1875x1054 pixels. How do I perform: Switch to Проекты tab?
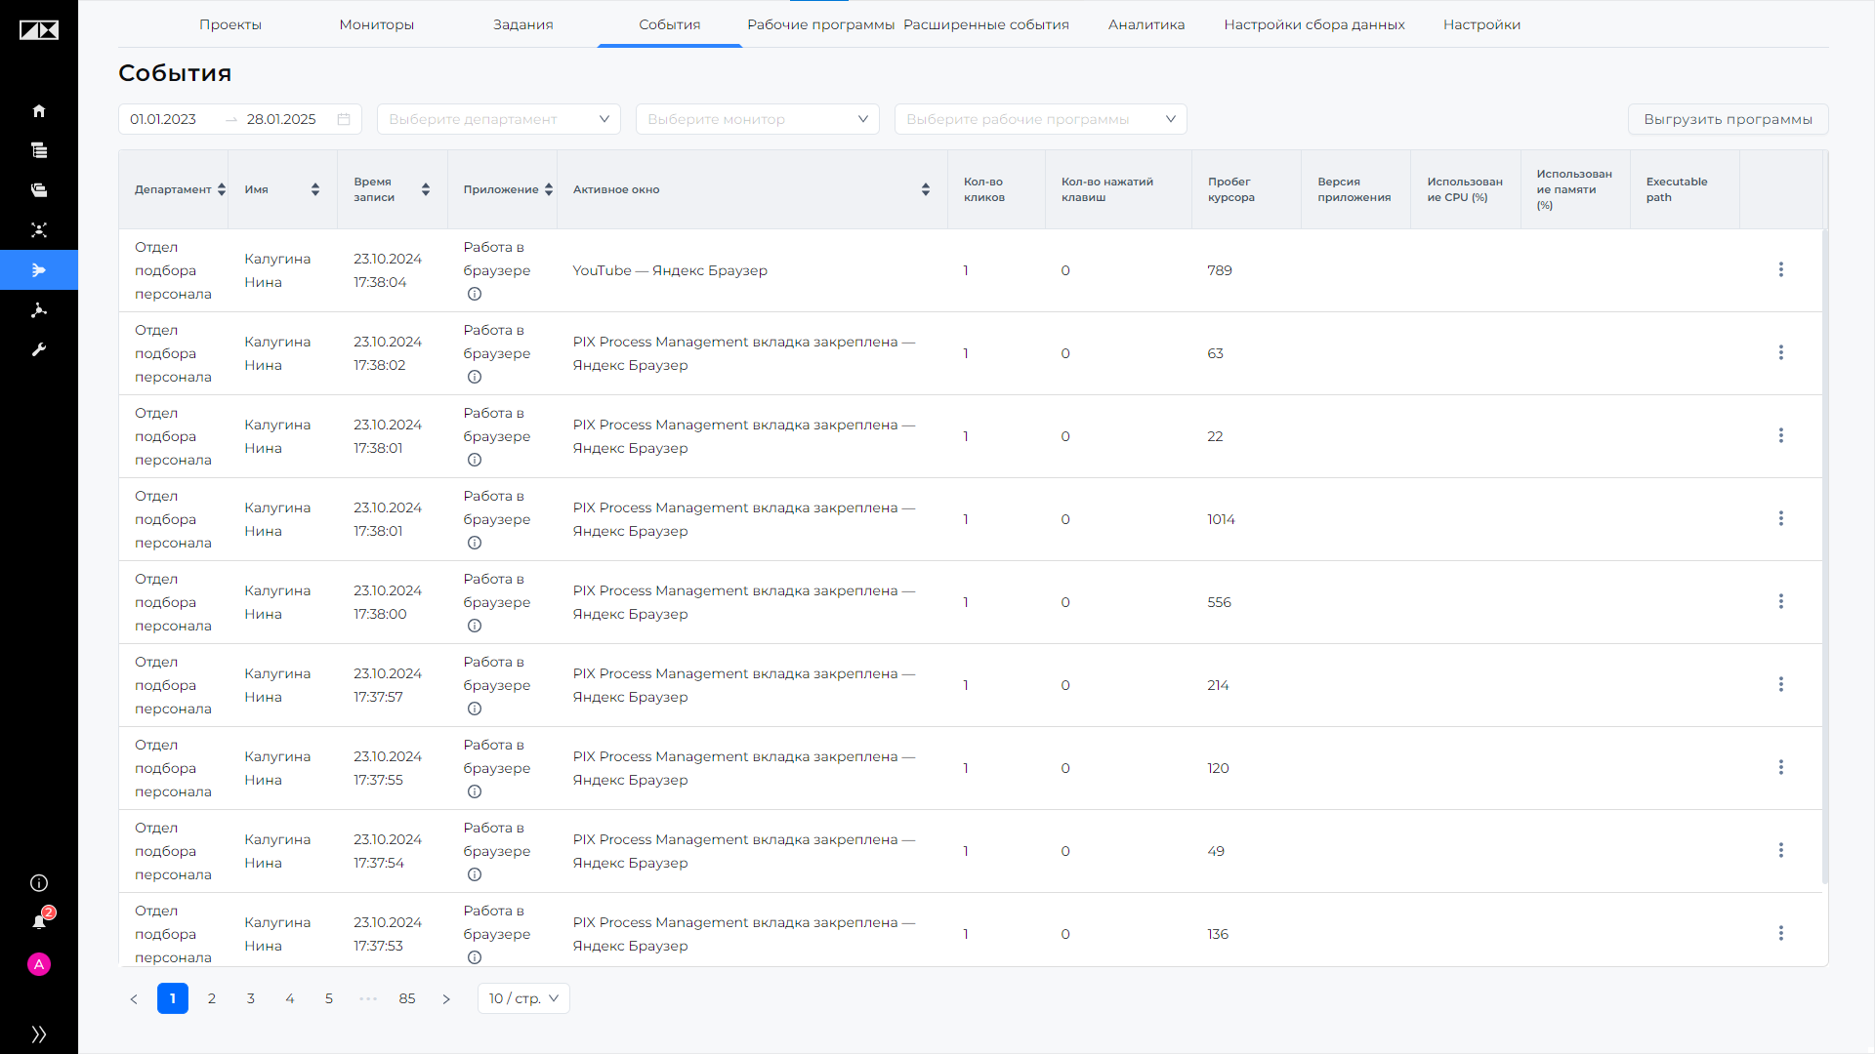(230, 24)
